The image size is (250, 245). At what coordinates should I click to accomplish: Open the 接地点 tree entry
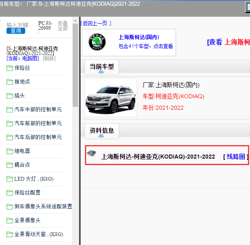22,82
